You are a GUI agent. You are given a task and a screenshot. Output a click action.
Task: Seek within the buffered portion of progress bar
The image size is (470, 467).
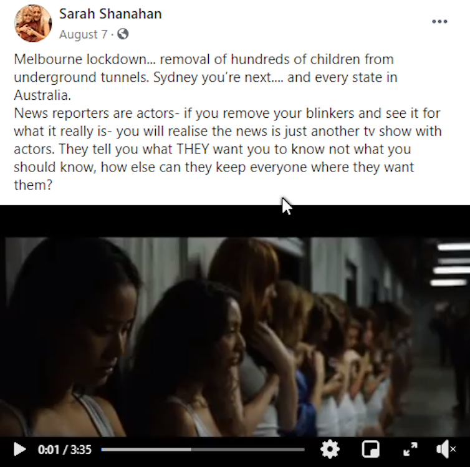tap(146, 450)
